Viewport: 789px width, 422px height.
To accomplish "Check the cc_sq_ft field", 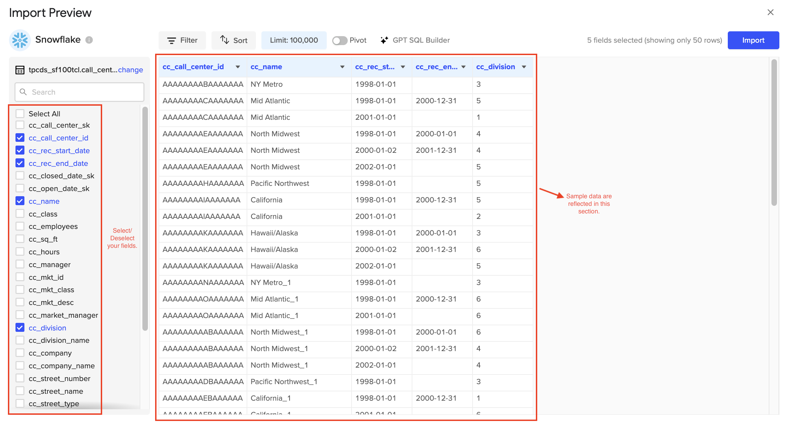I will (x=20, y=239).
